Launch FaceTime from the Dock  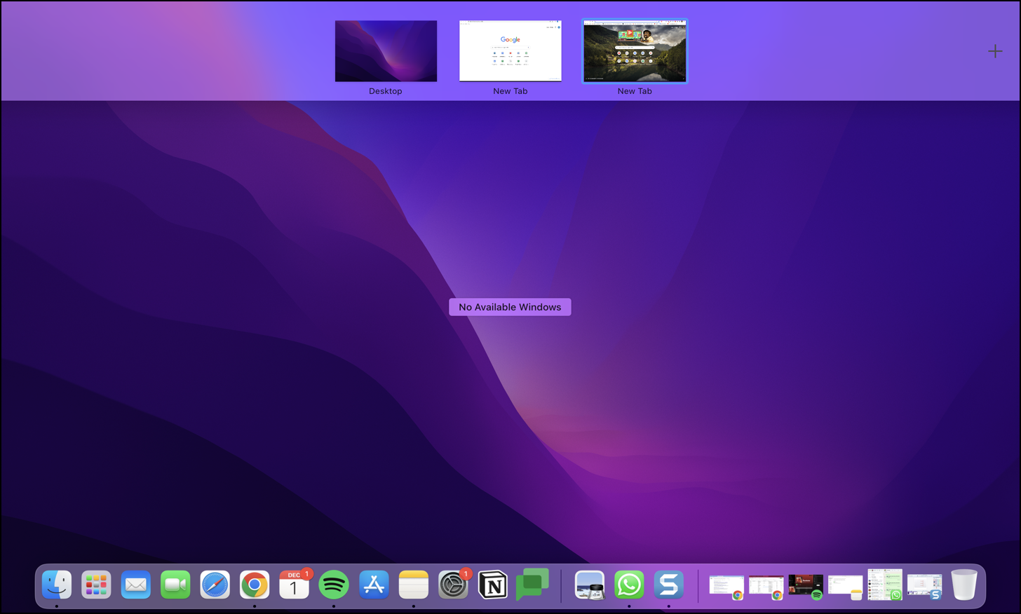tap(175, 585)
